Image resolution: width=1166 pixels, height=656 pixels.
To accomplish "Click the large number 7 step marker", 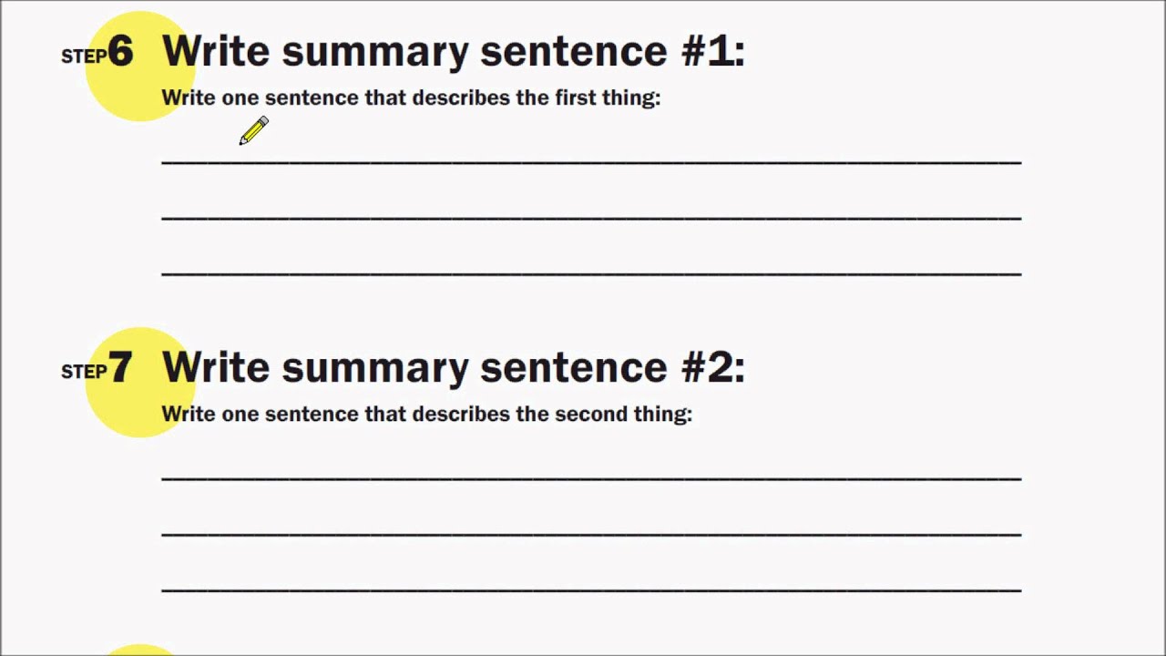I will click(x=120, y=369).
